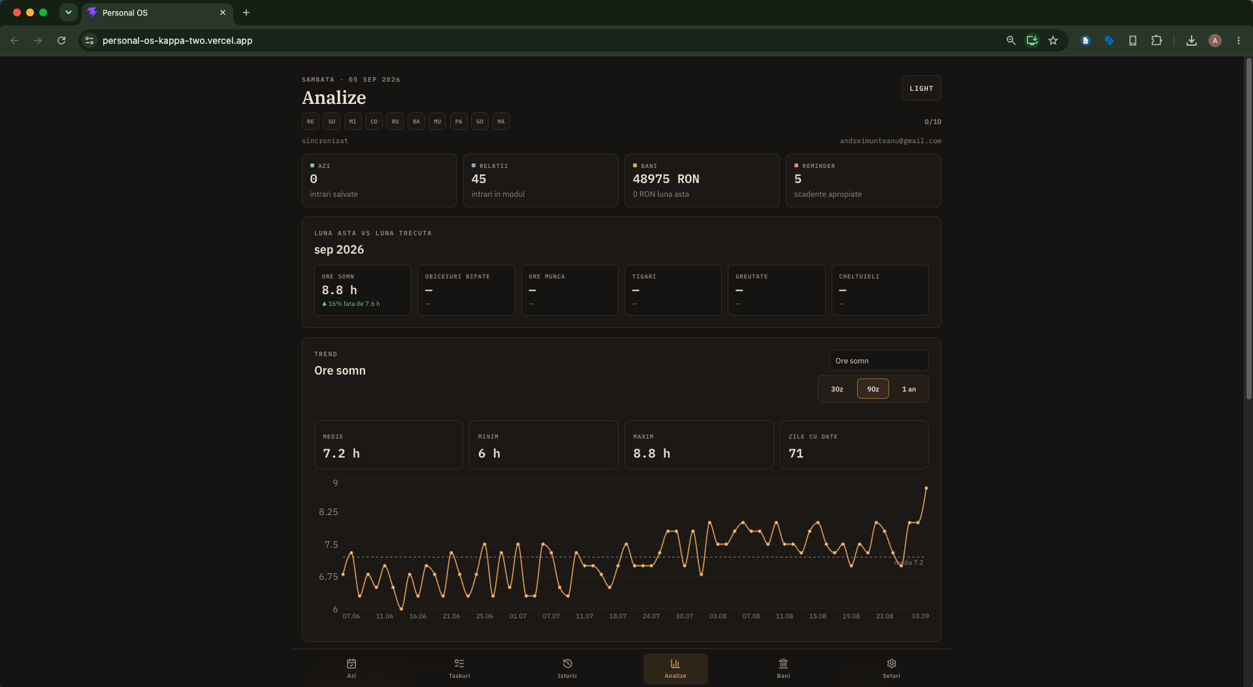Select the 1 an time range
Screen dimensions: 1253x687
point(909,389)
